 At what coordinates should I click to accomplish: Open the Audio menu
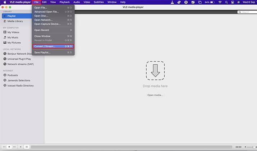[x=77, y=2]
